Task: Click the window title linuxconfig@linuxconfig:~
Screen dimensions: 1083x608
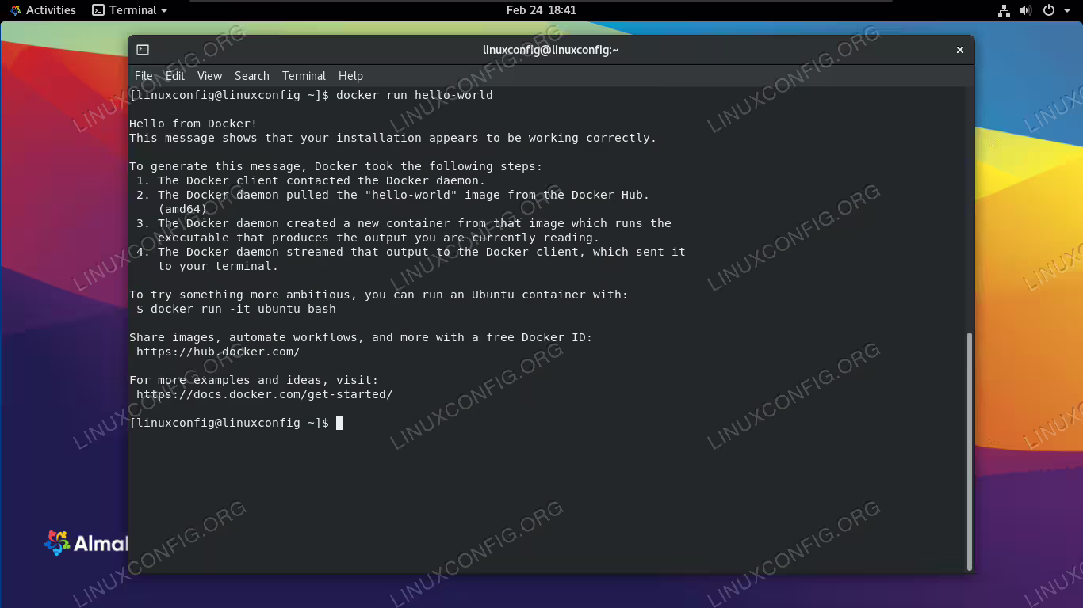Action: point(550,50)
